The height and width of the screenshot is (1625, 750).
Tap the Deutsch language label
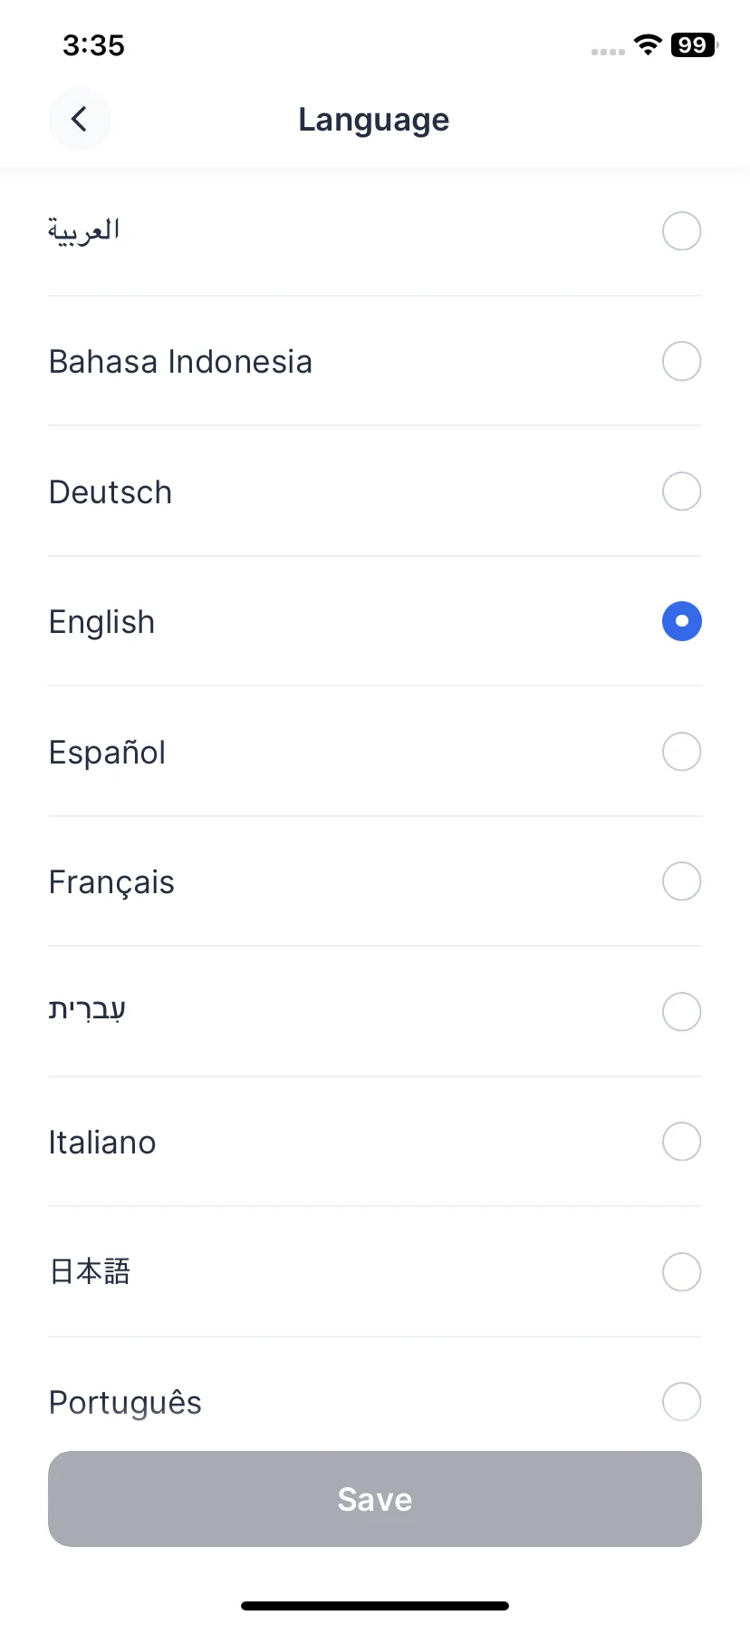click(111, 492)
